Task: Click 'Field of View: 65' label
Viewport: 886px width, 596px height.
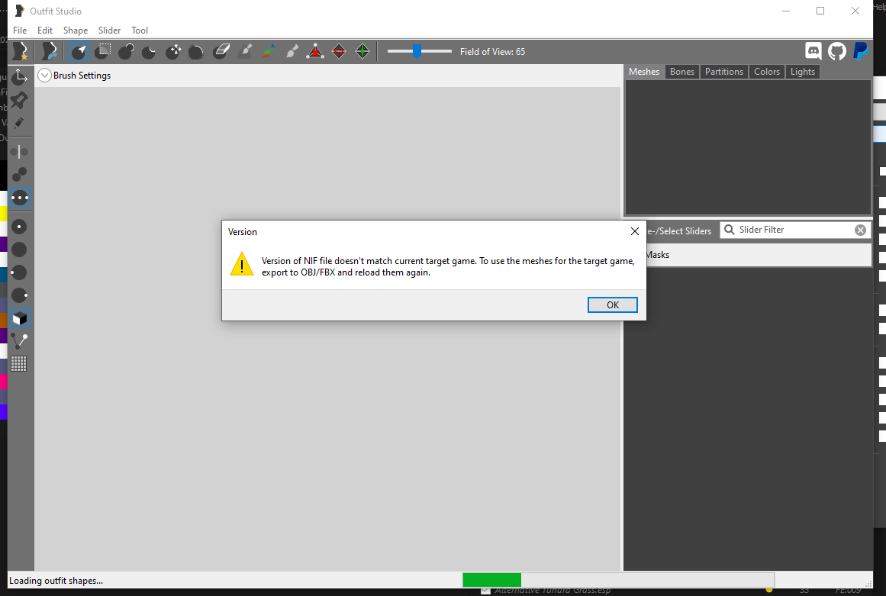Action: (x=492, y=52)
